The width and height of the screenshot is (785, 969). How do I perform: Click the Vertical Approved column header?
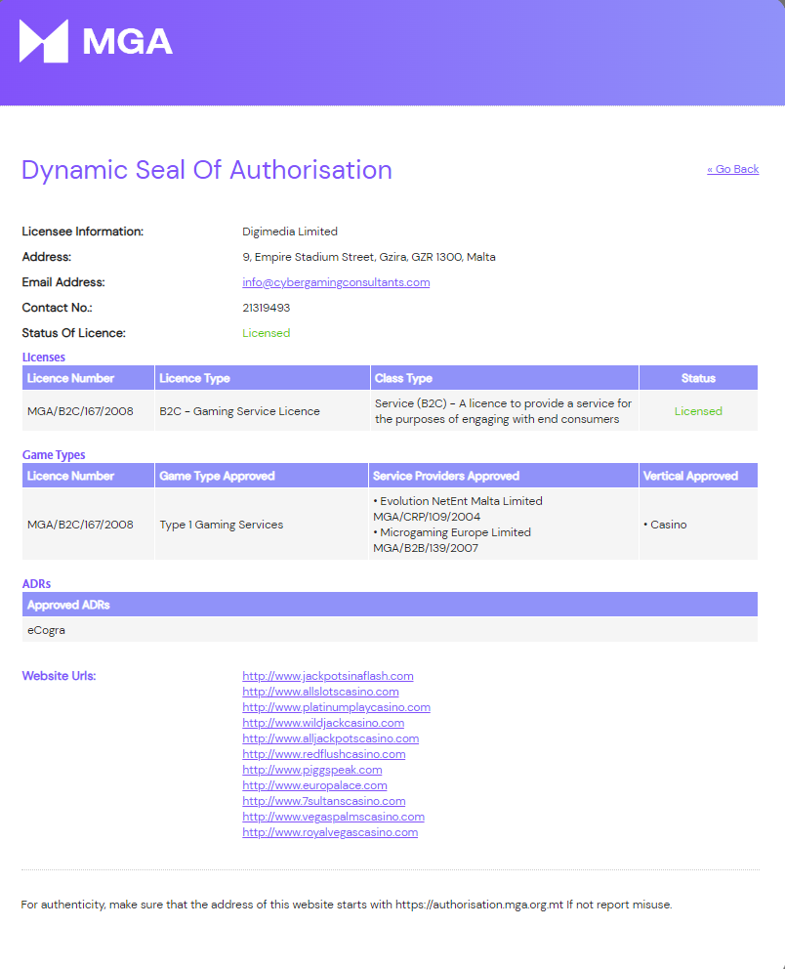[698, 476]
